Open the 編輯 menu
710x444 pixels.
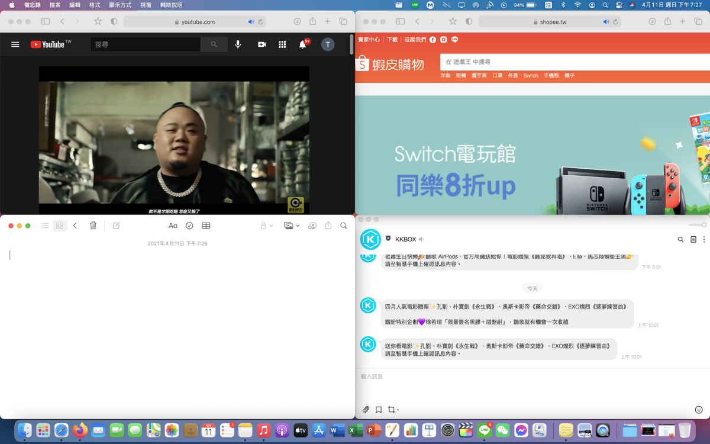point(75,5)
